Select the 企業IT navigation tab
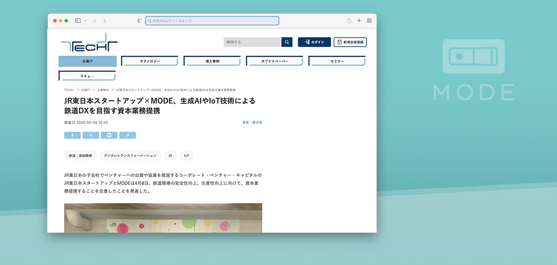557x265 pixels. click(88, 61)
